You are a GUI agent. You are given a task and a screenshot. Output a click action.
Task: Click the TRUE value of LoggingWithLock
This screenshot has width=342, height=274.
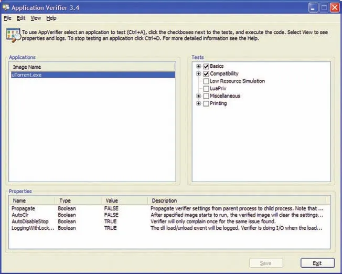pos(110,228)
